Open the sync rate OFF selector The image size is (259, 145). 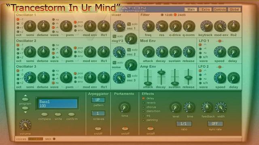[x=215, y=124]
